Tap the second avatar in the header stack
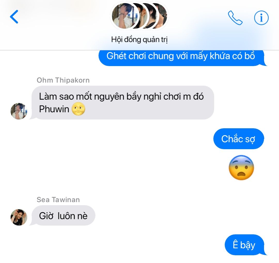The width and height of the screenshot is (279, 263). point(138,16)
